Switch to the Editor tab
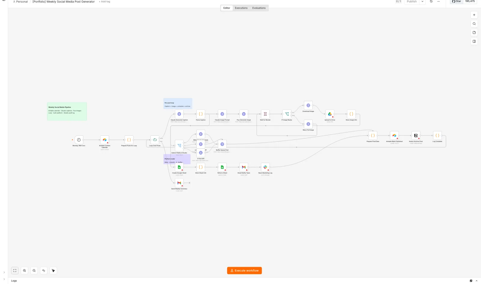 tap(227, 8)
